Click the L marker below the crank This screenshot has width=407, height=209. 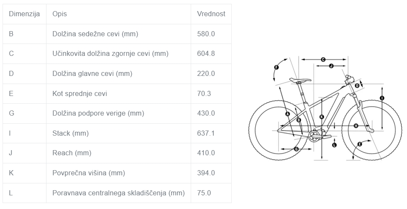point(334,145)
